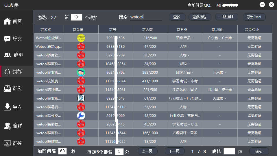Click the 生活休闲 - 同乡 category cell
This screenshot has width=277, height=156.
point(185,90)
